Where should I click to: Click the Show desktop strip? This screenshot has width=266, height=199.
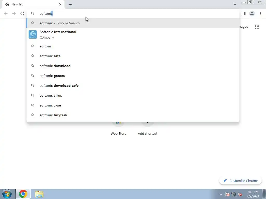click(264, 194)
